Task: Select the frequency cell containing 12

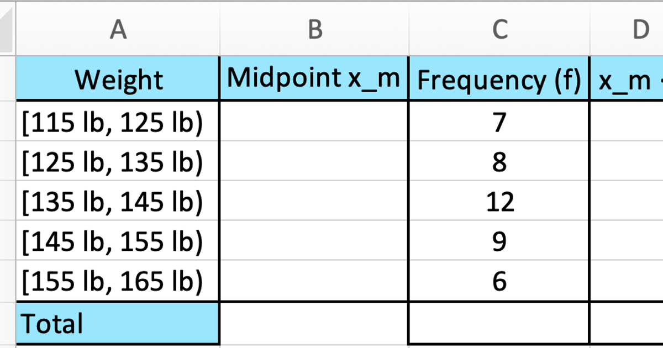Action: 499,202
